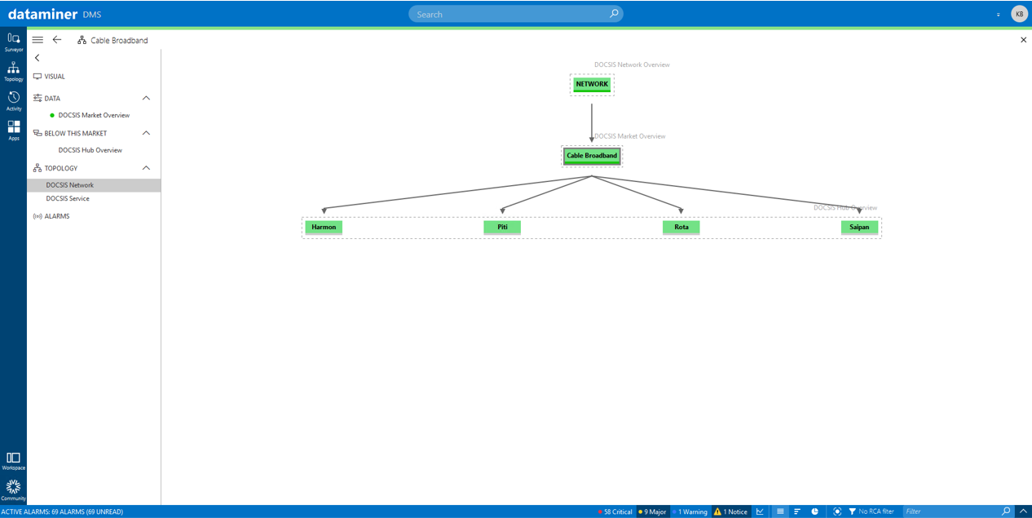
Task: Click the DOCSIS Network Overview label
Action: (x=632, y=64)
